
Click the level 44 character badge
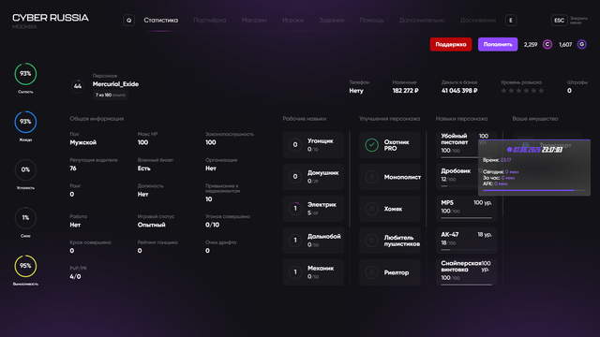click(78, 86)
